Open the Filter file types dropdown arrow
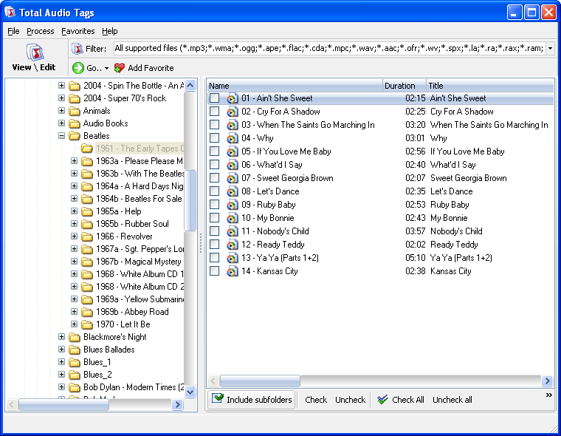 click(x=550, y=48)
